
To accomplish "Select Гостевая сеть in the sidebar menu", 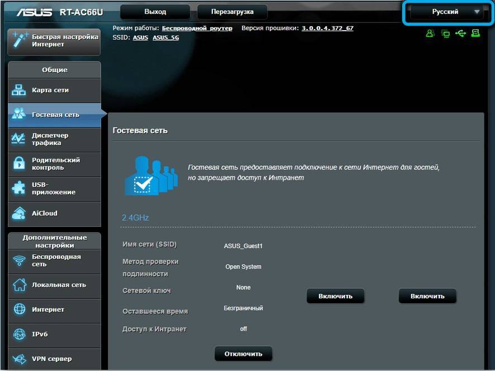I will click(55, 115).
